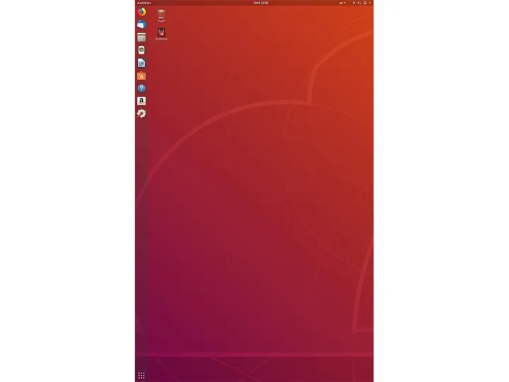Click the volume icon in top bar
The height and width of the screenshot is (382, 509).
click(359, 3)
